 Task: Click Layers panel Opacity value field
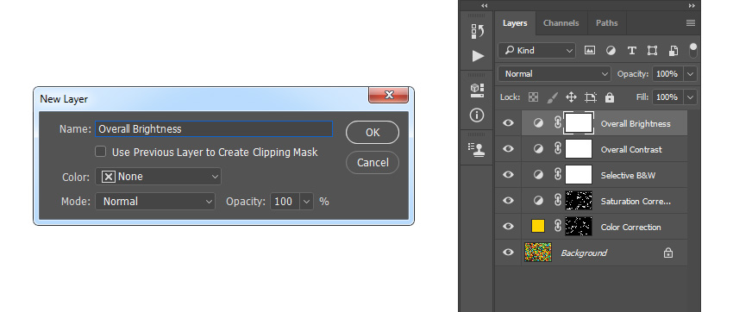[x=668, y=74]
